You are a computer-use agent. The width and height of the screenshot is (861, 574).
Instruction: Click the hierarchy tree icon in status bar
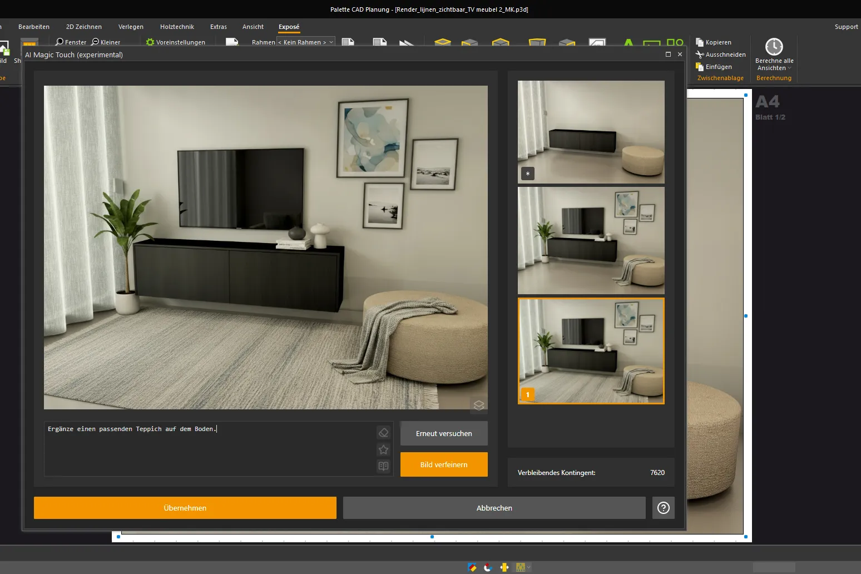521,567
